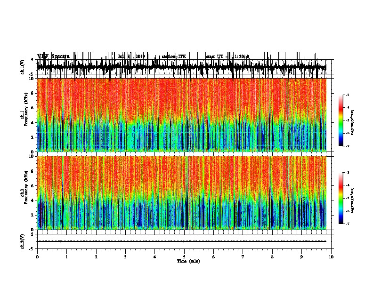
Task: Click the "4" tick on the Time axis
Action: tap(155, 257)
